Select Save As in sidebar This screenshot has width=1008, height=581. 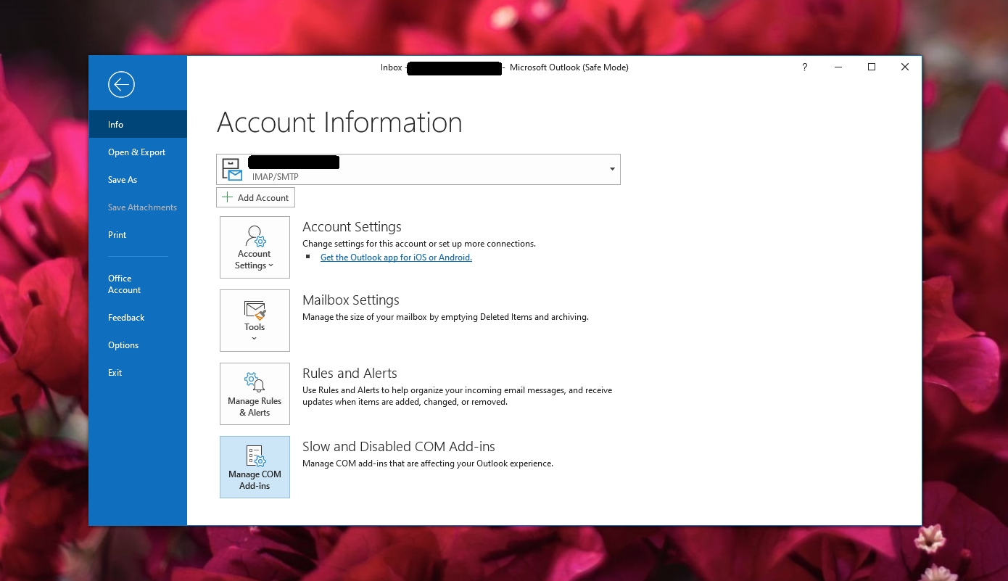pos(138,180)
